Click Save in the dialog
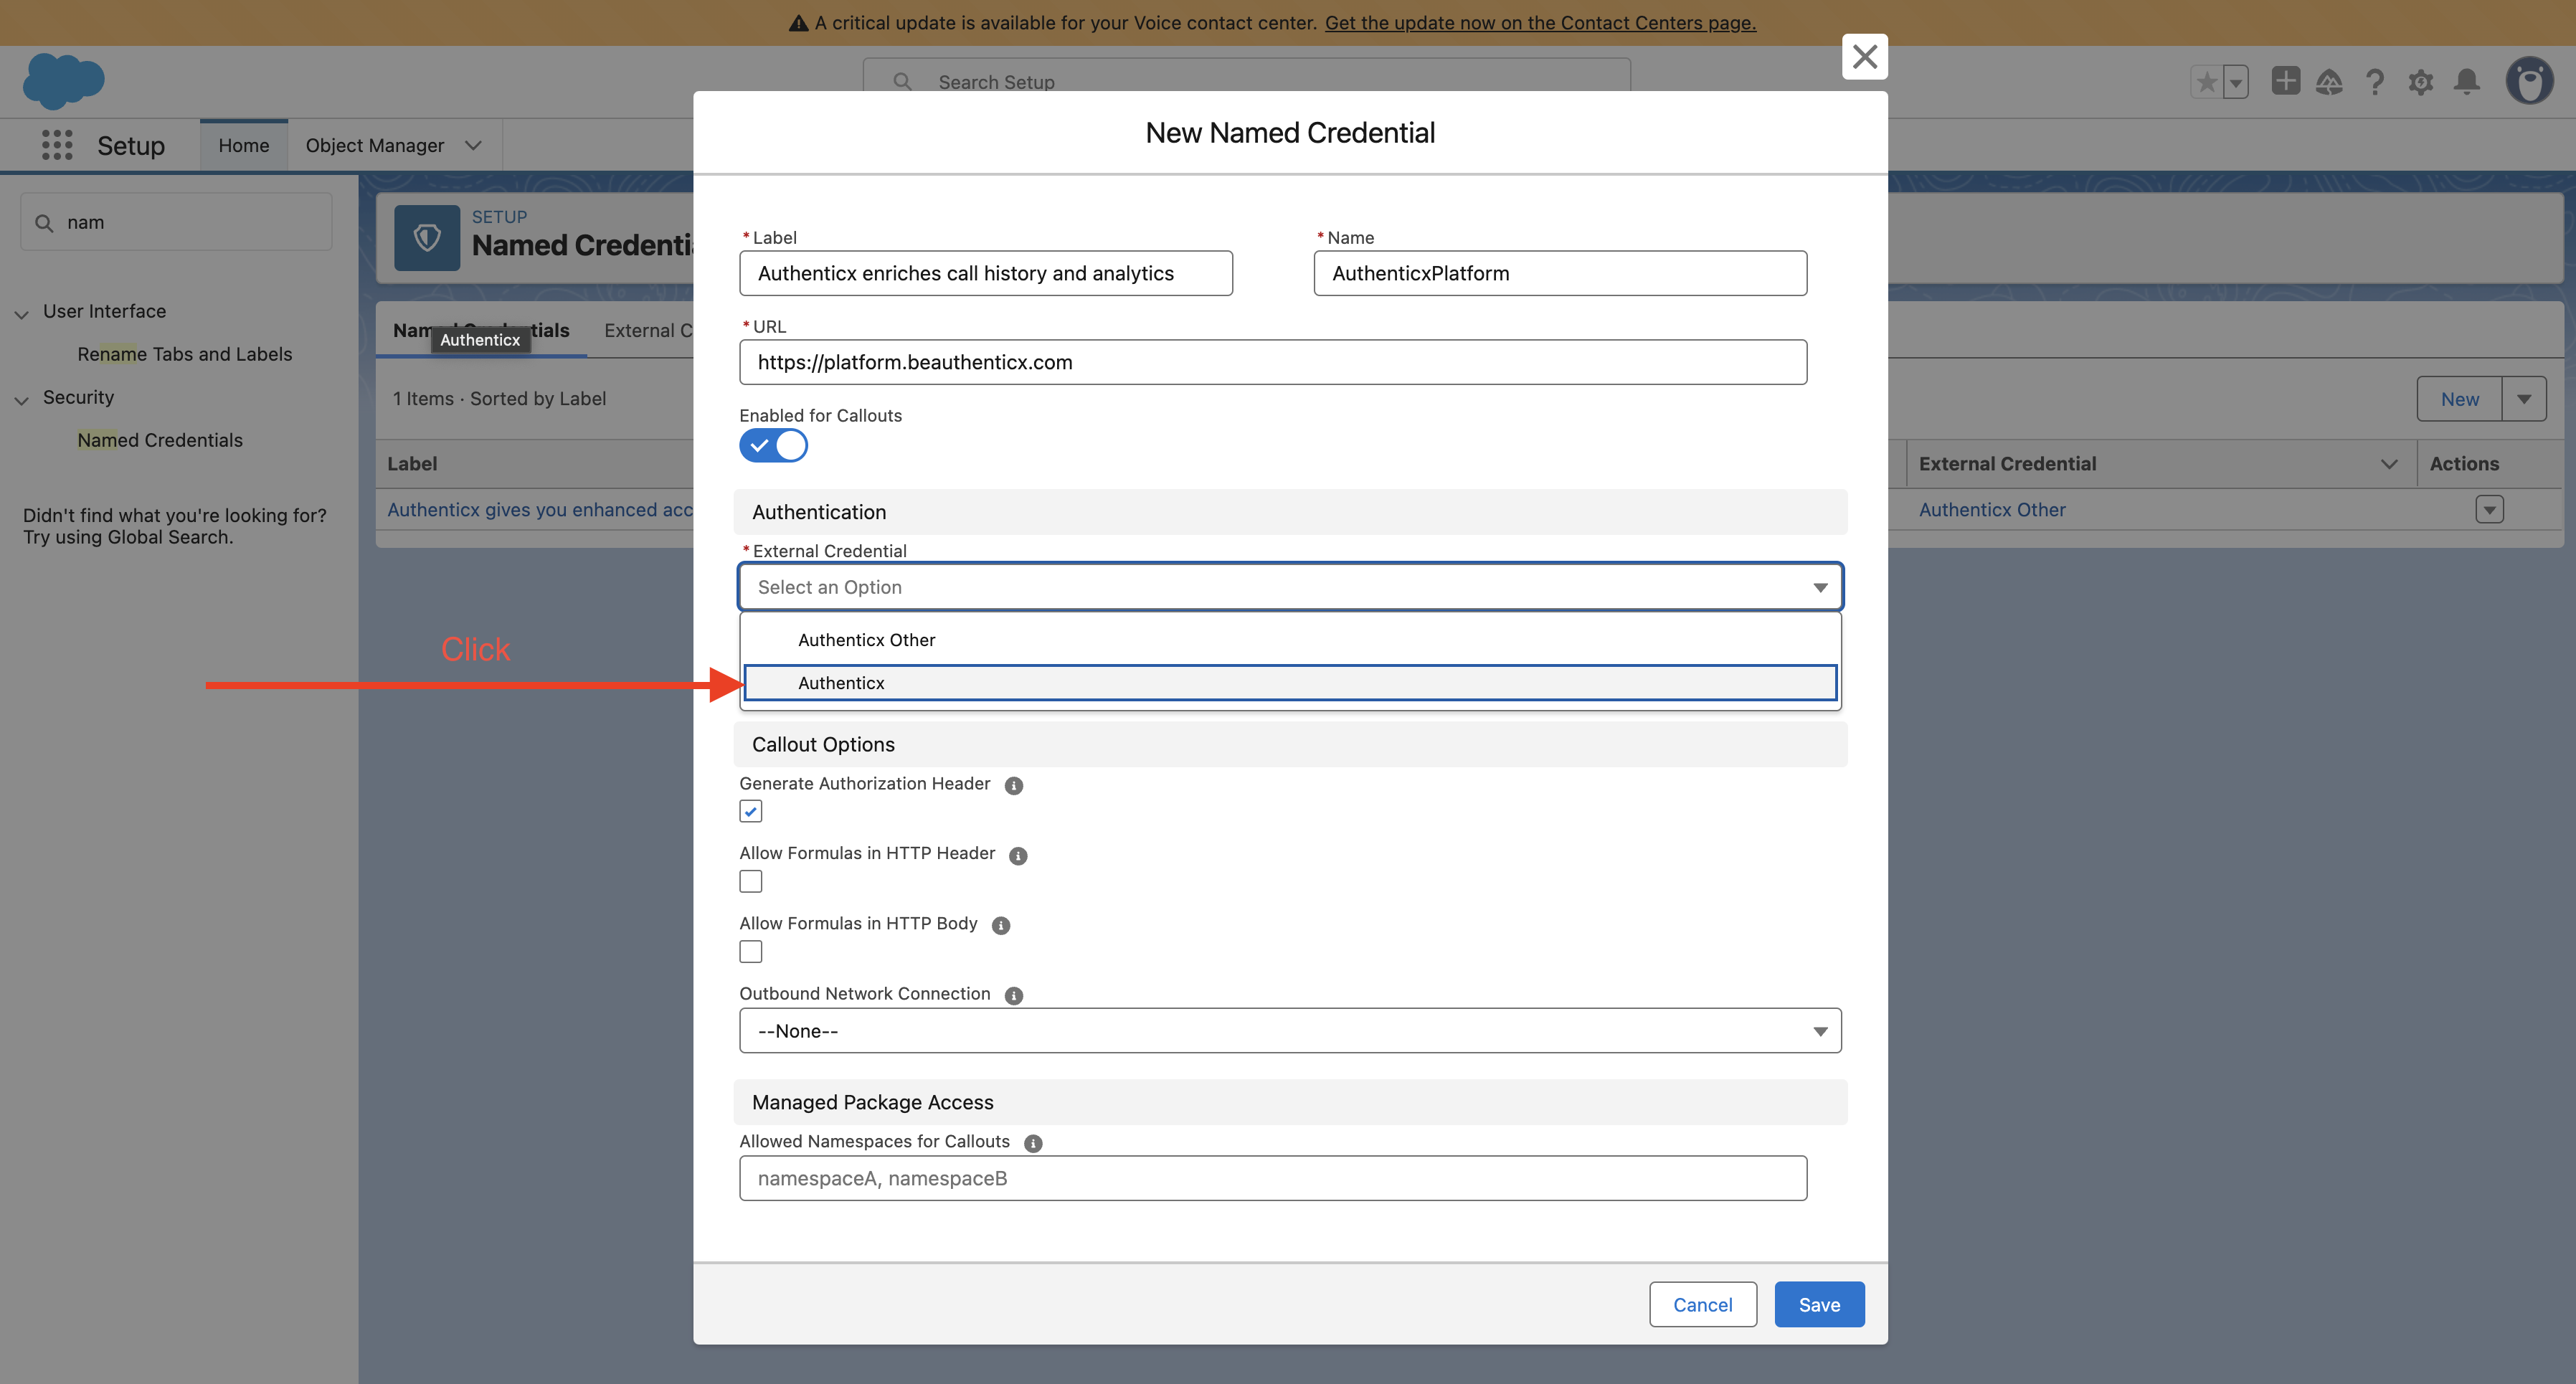 pos(1819,1305)
